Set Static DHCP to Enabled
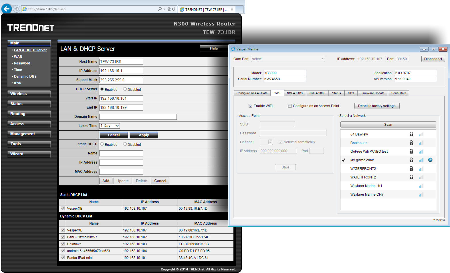This screenshot has width=450, height=273. point(102,144)
